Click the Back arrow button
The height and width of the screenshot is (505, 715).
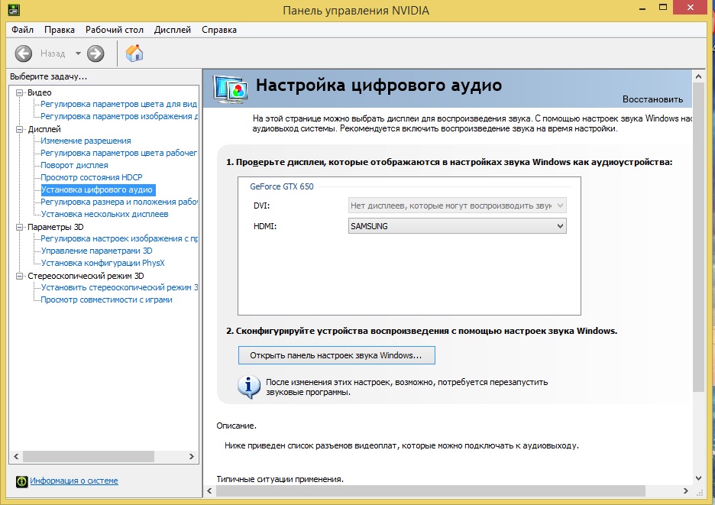point(23,53)
